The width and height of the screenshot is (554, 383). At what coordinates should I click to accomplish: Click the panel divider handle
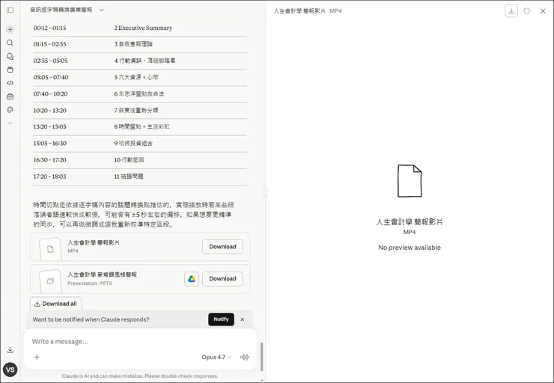pos(265,191)
